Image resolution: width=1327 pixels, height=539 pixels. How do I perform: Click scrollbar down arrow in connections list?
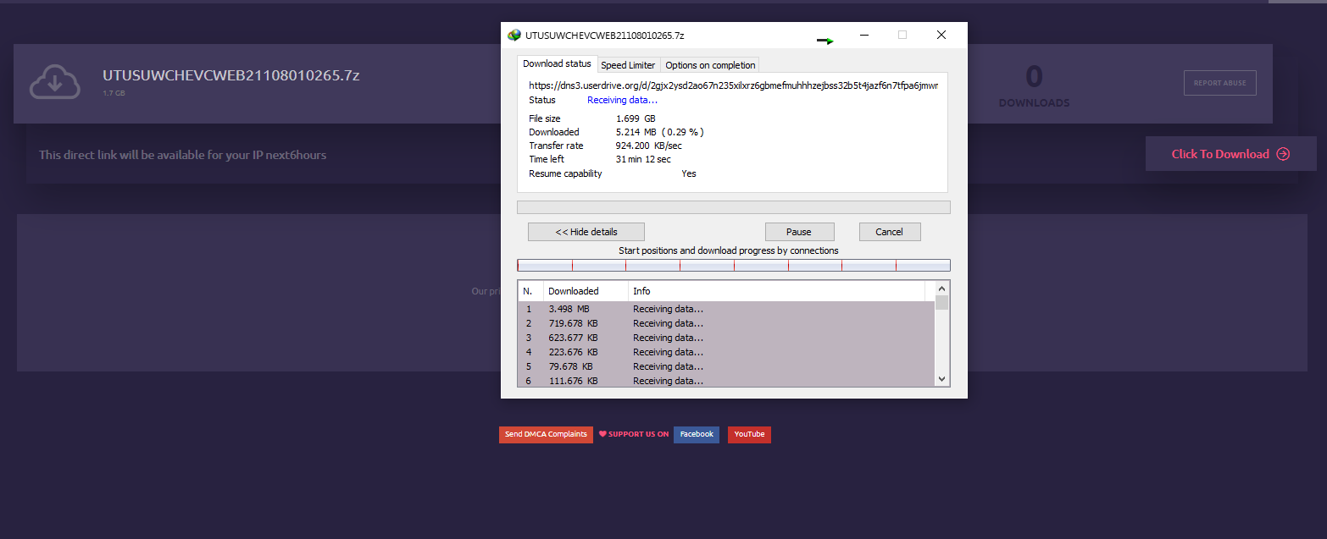pyautogui.click(x=941, y=379)
